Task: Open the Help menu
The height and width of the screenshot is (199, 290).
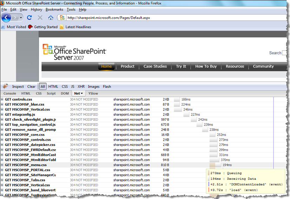Action: [x=83, y=9]
